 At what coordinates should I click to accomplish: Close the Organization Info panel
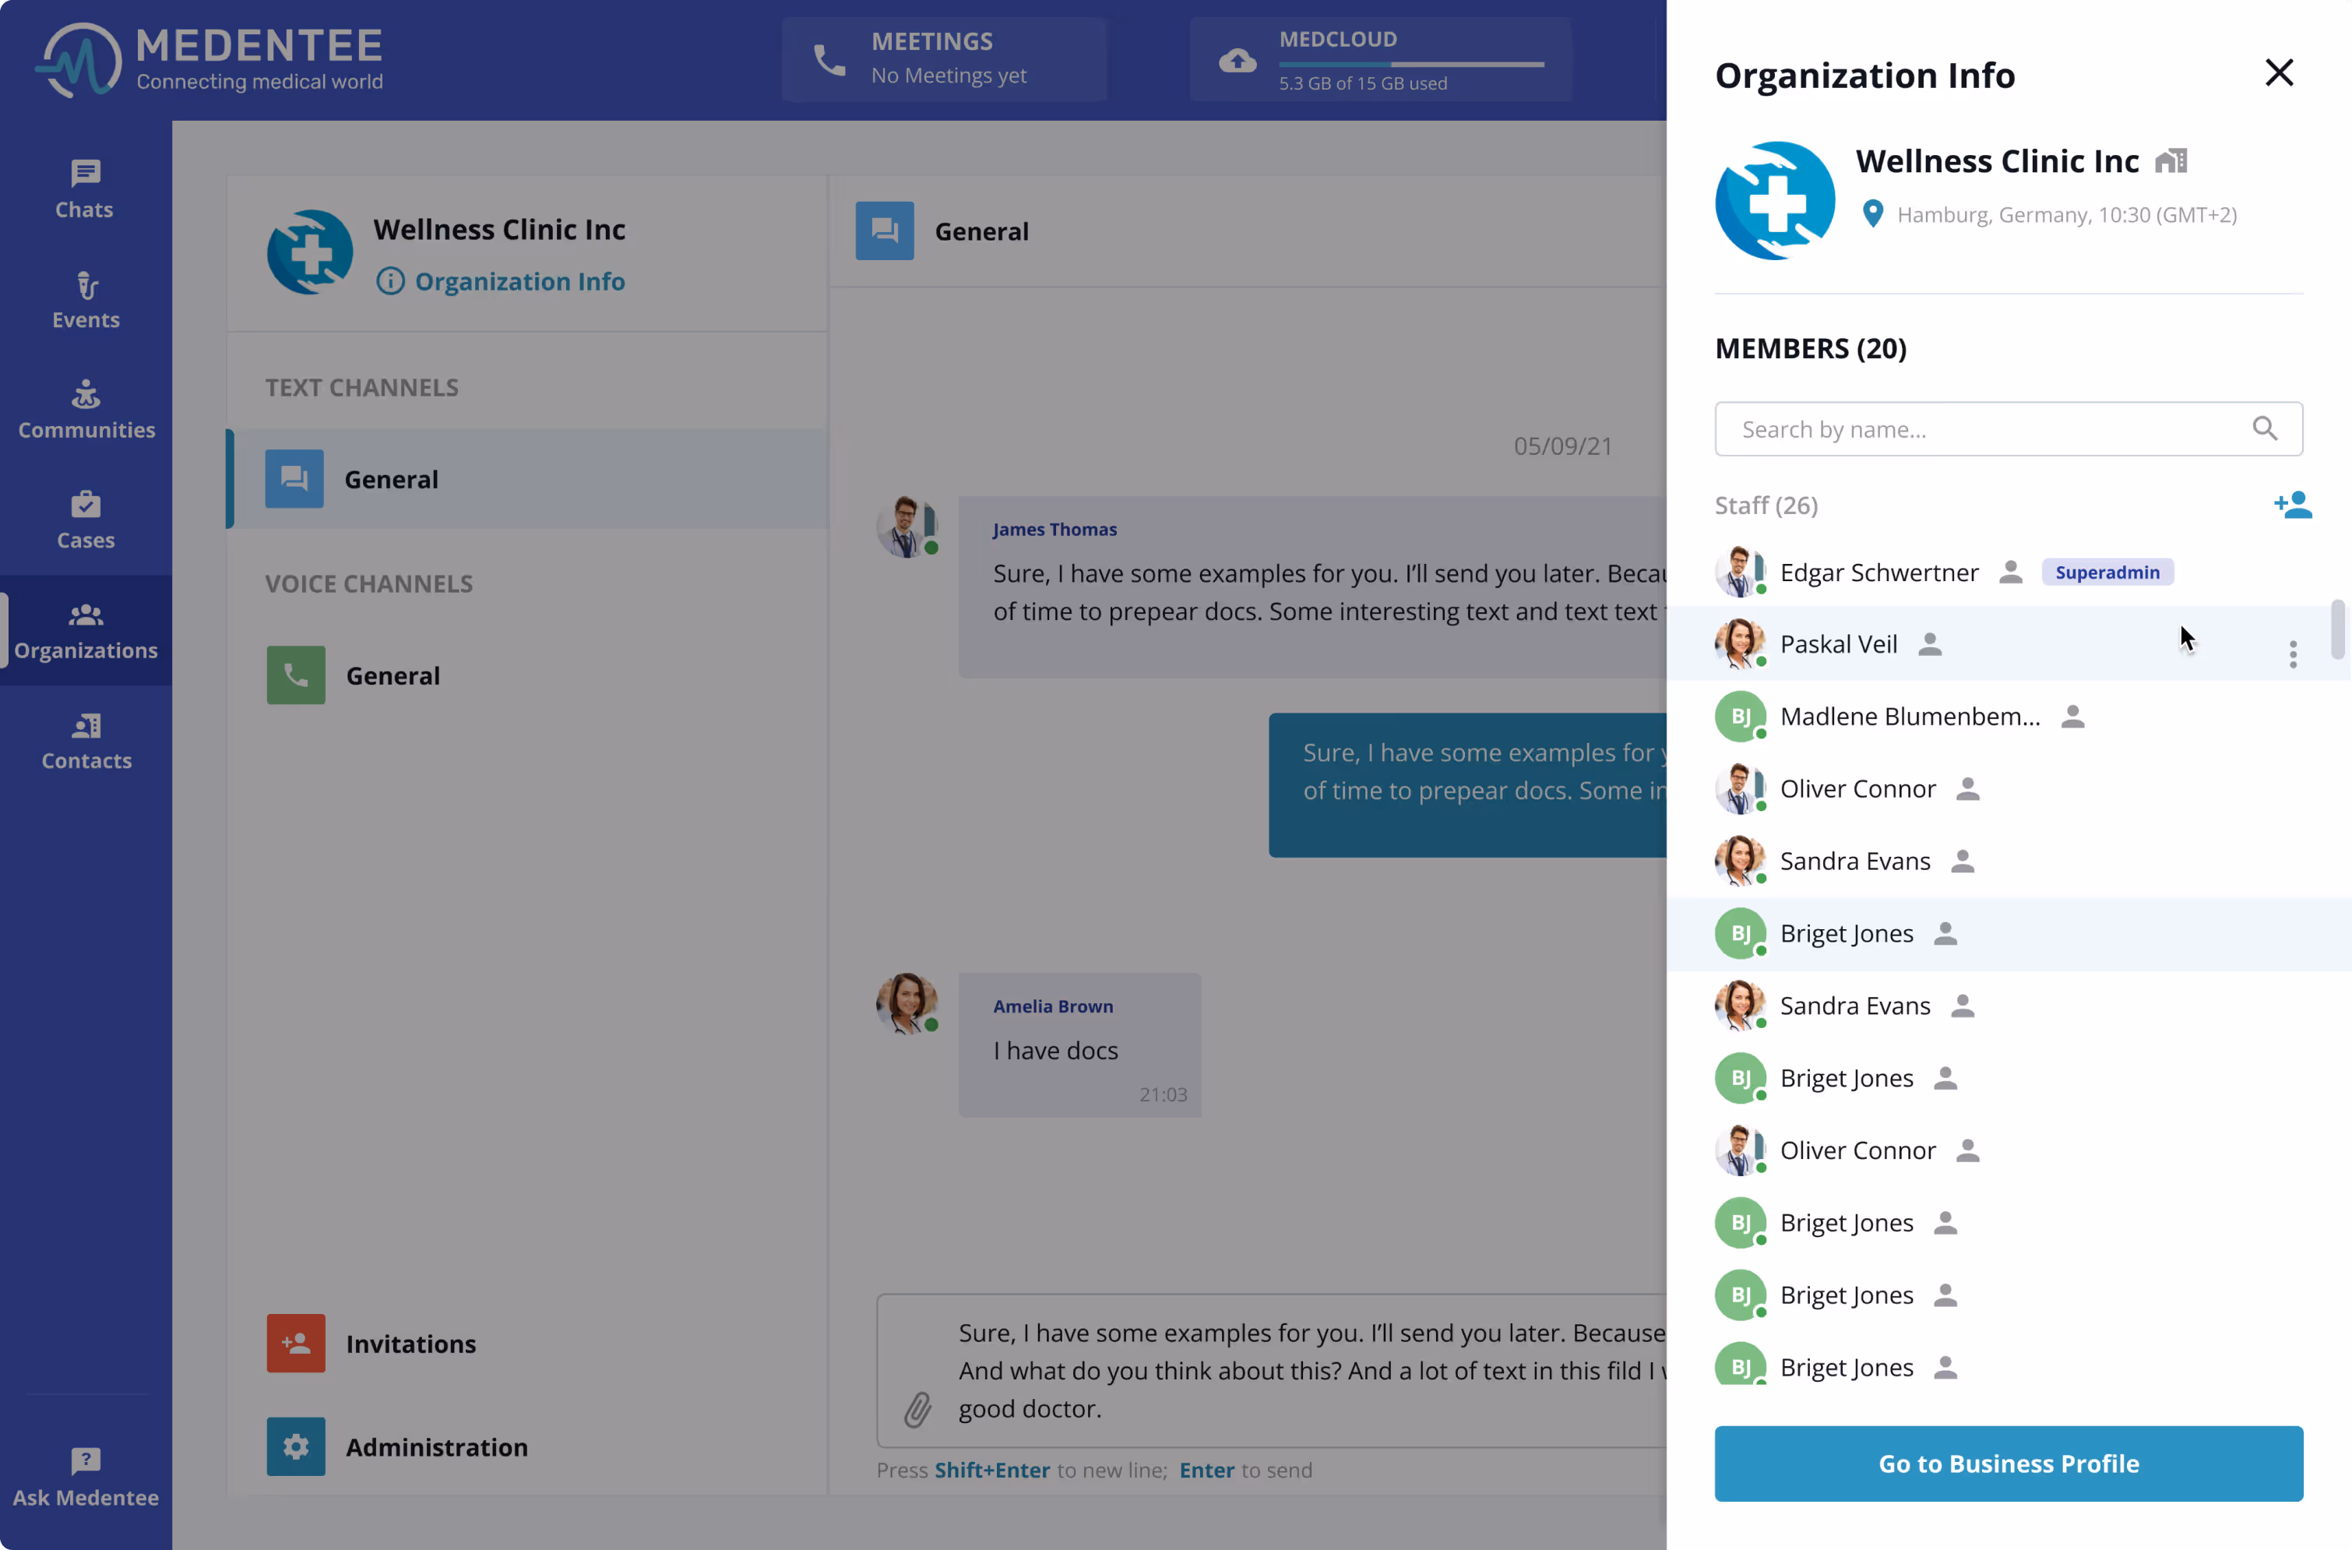pos(2278,72)
